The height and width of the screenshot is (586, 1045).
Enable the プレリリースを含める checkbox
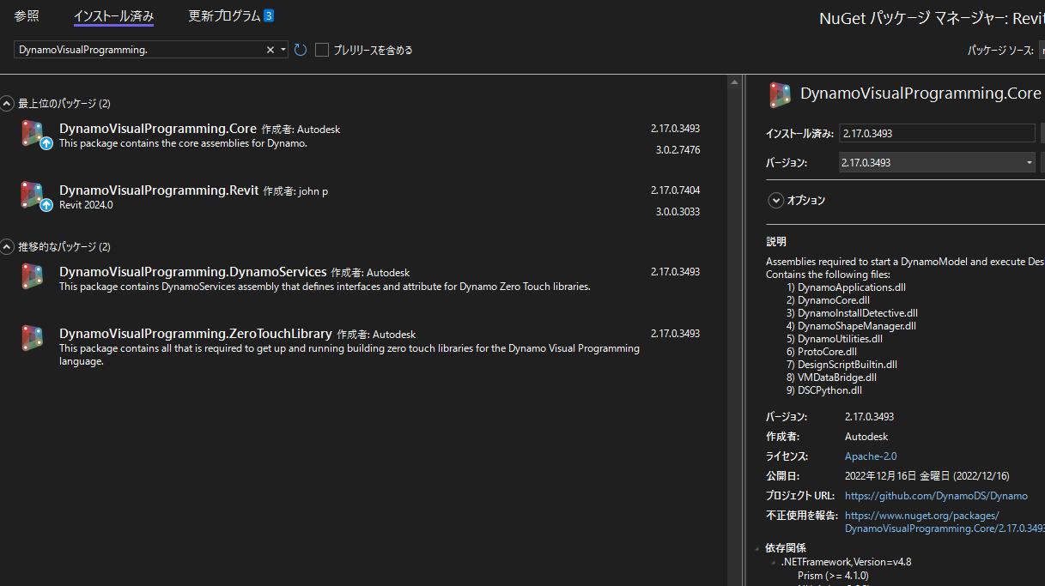(x=322, y=50)
